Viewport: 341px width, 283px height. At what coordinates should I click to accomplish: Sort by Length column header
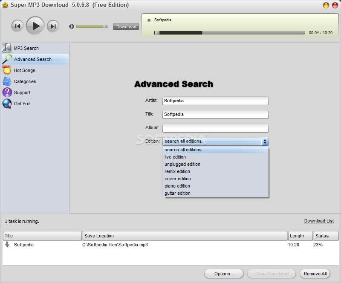(301, 236)
